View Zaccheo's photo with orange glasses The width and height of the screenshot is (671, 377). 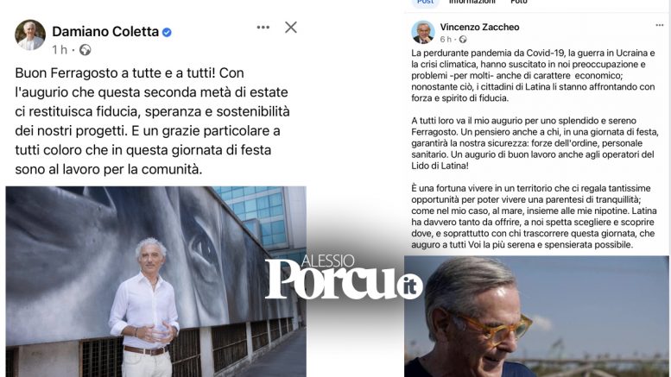point(536,317)
